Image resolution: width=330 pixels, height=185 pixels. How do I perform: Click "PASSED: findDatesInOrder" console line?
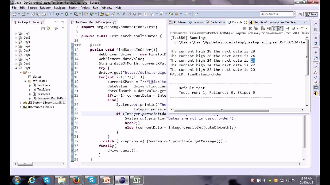point(196,74)
